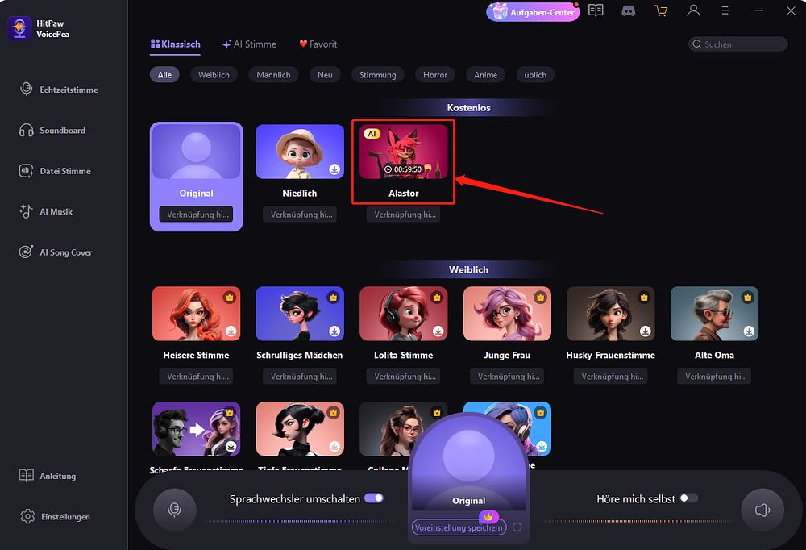806x550 pixels.
Task: Filter voices by Horror category
Action: click(435, 75)
